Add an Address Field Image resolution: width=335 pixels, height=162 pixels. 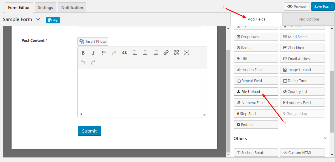click(x=303, y=103)
